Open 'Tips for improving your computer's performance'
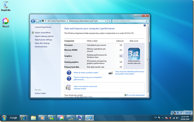This screenshot has height=122, width=194. click(88, 78)
